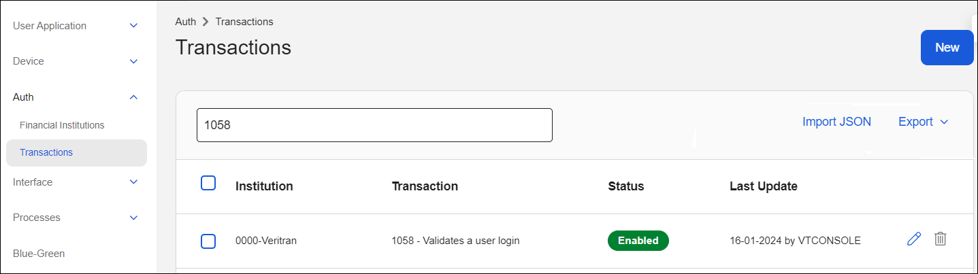Open the 1058 - Validates a user login row
The image size is (978, 274).
click(455, 241)
